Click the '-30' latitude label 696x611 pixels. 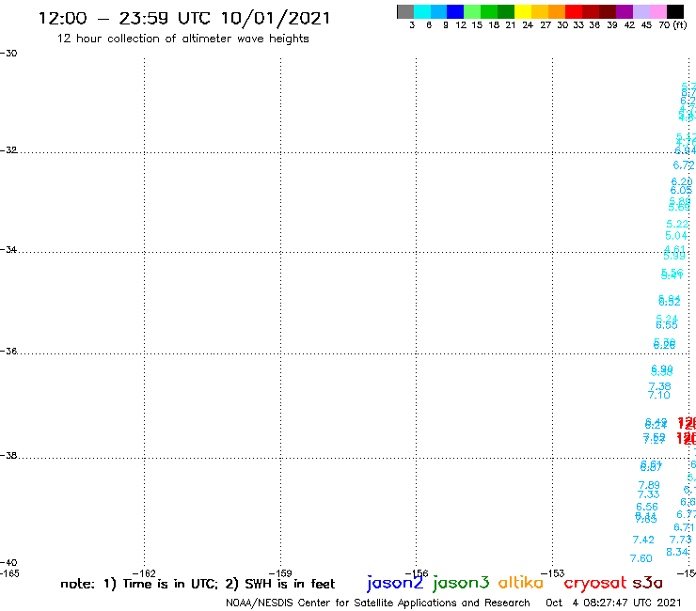(8, 54)
